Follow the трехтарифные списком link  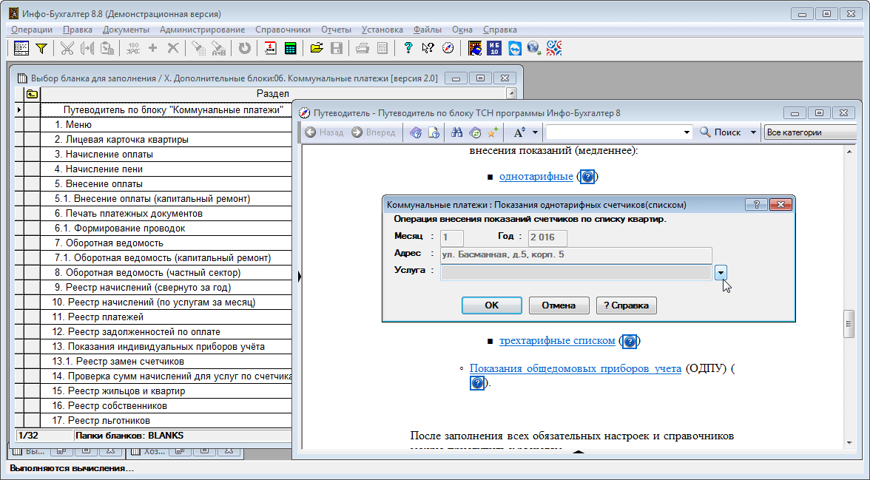[x=557, y=341]
